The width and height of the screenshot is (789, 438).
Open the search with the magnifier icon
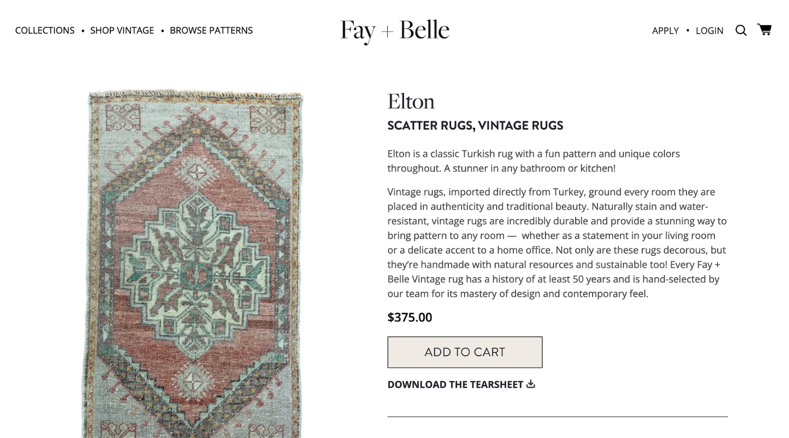tap(741, 30)
